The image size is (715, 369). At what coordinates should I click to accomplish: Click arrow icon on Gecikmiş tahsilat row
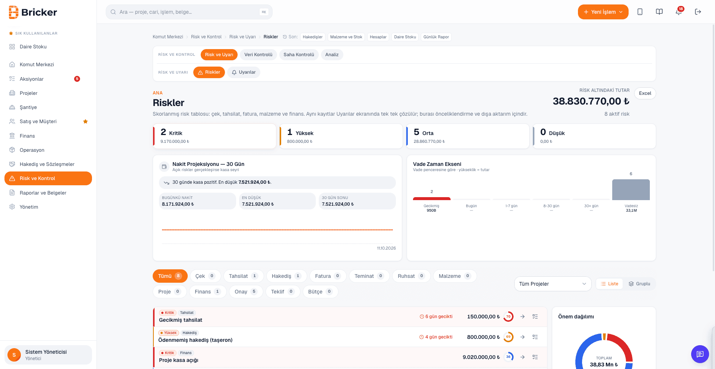(522, 317)
